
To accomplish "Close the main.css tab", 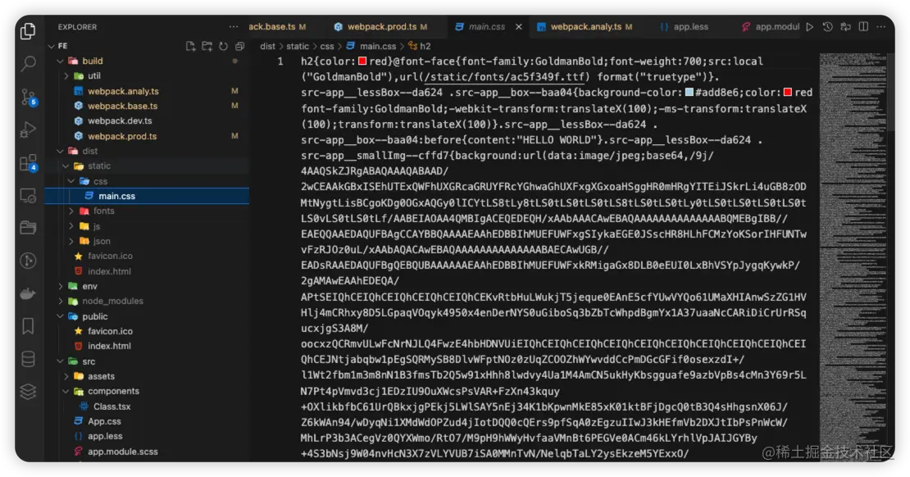I will coord(519,27).
